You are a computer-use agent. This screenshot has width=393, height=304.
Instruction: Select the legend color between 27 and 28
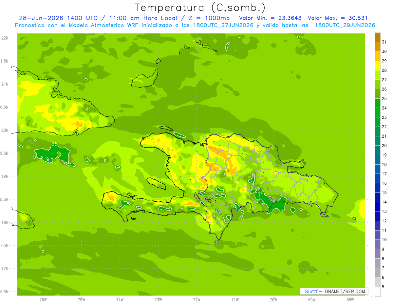[x=378, y=75]
